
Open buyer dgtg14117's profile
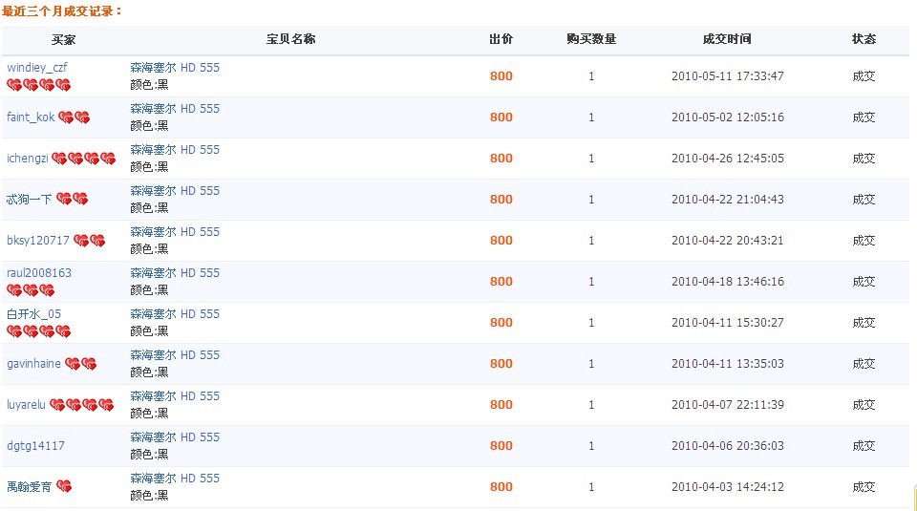click(35, 445)
